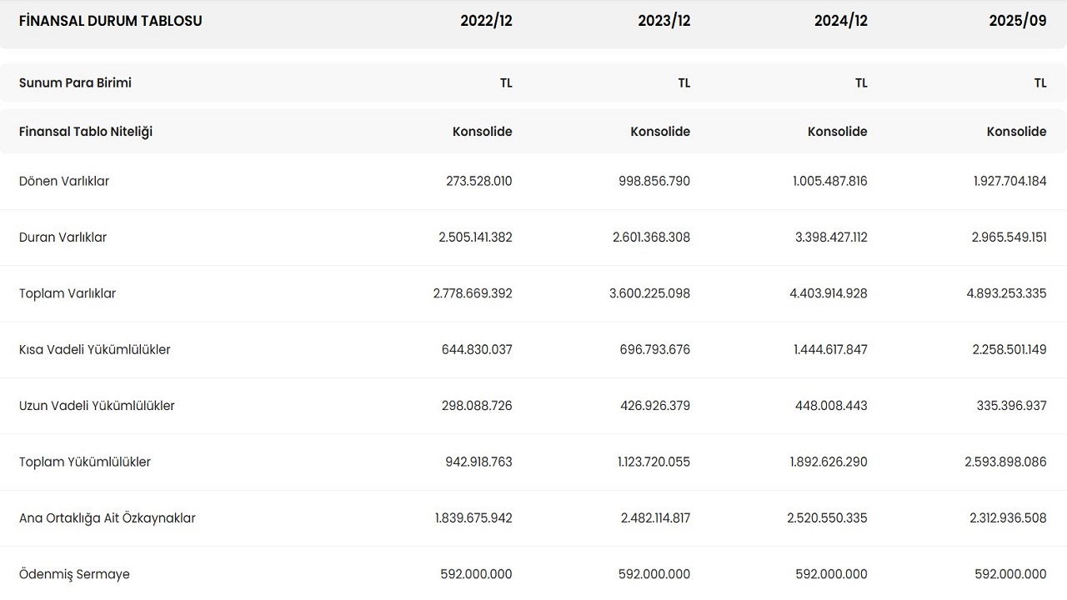Screen dimensions: 1067x600
Task: Click the 2024/12 period header
Action: [840, 21]
